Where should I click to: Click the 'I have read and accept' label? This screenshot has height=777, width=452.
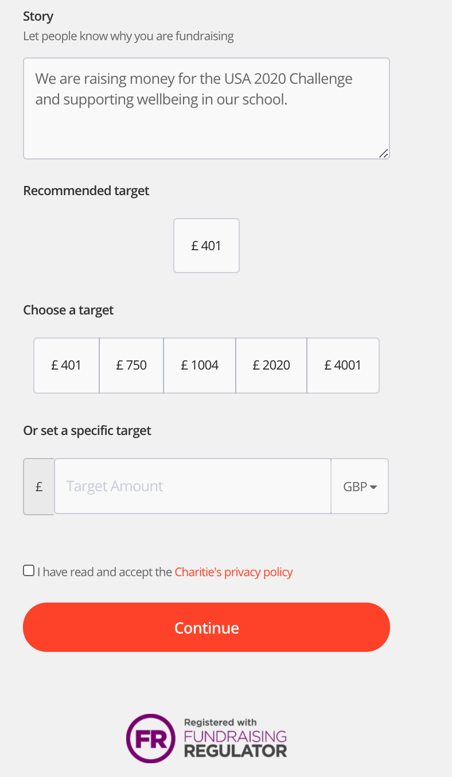click(104, 572)
